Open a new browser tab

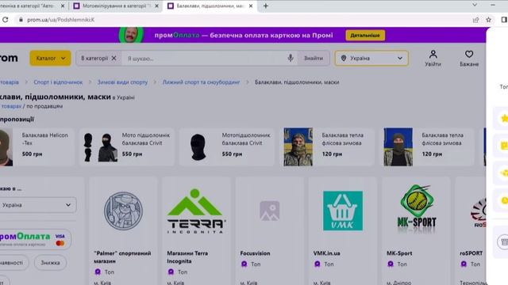pyautogui.click(x=266, y=6)
